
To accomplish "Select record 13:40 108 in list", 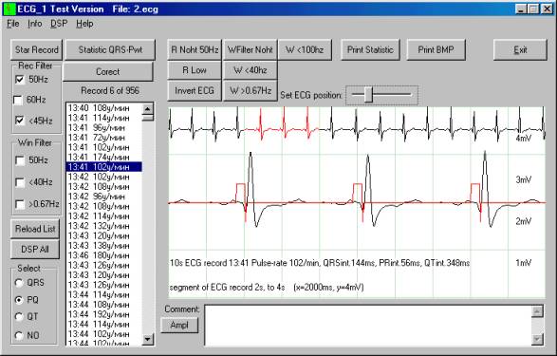I will coord(104,108).
